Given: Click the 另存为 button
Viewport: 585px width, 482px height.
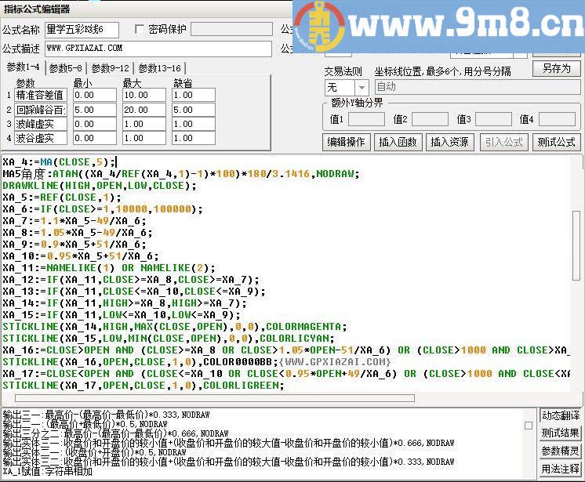Looking at the screenshot, I should [556, 69].
